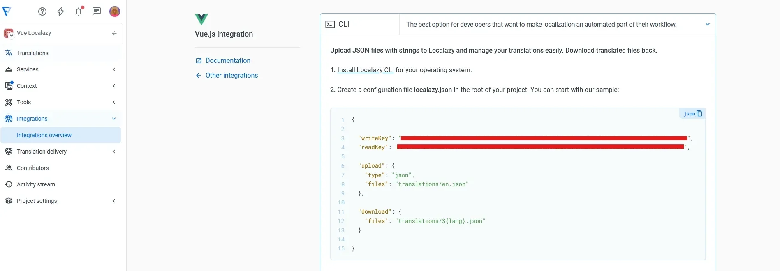
Task: Click the lightning bolt icon
Action: 60,11
